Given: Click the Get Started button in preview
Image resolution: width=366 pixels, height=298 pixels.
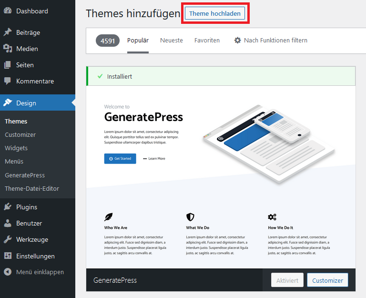Looking at the screenshot, I should [120, 158].
